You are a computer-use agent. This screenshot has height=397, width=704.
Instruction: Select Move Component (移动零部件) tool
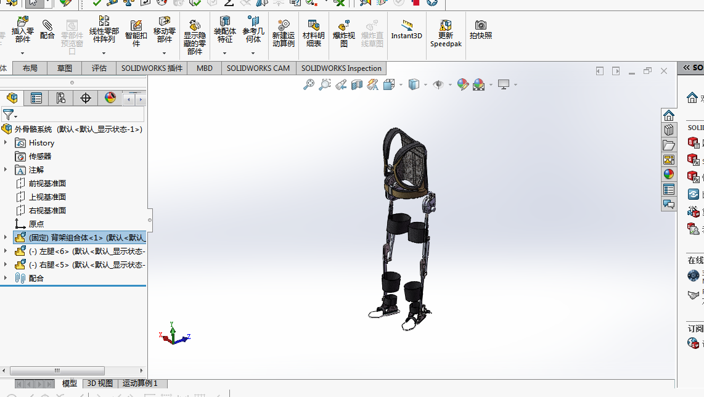coord(165,30)
